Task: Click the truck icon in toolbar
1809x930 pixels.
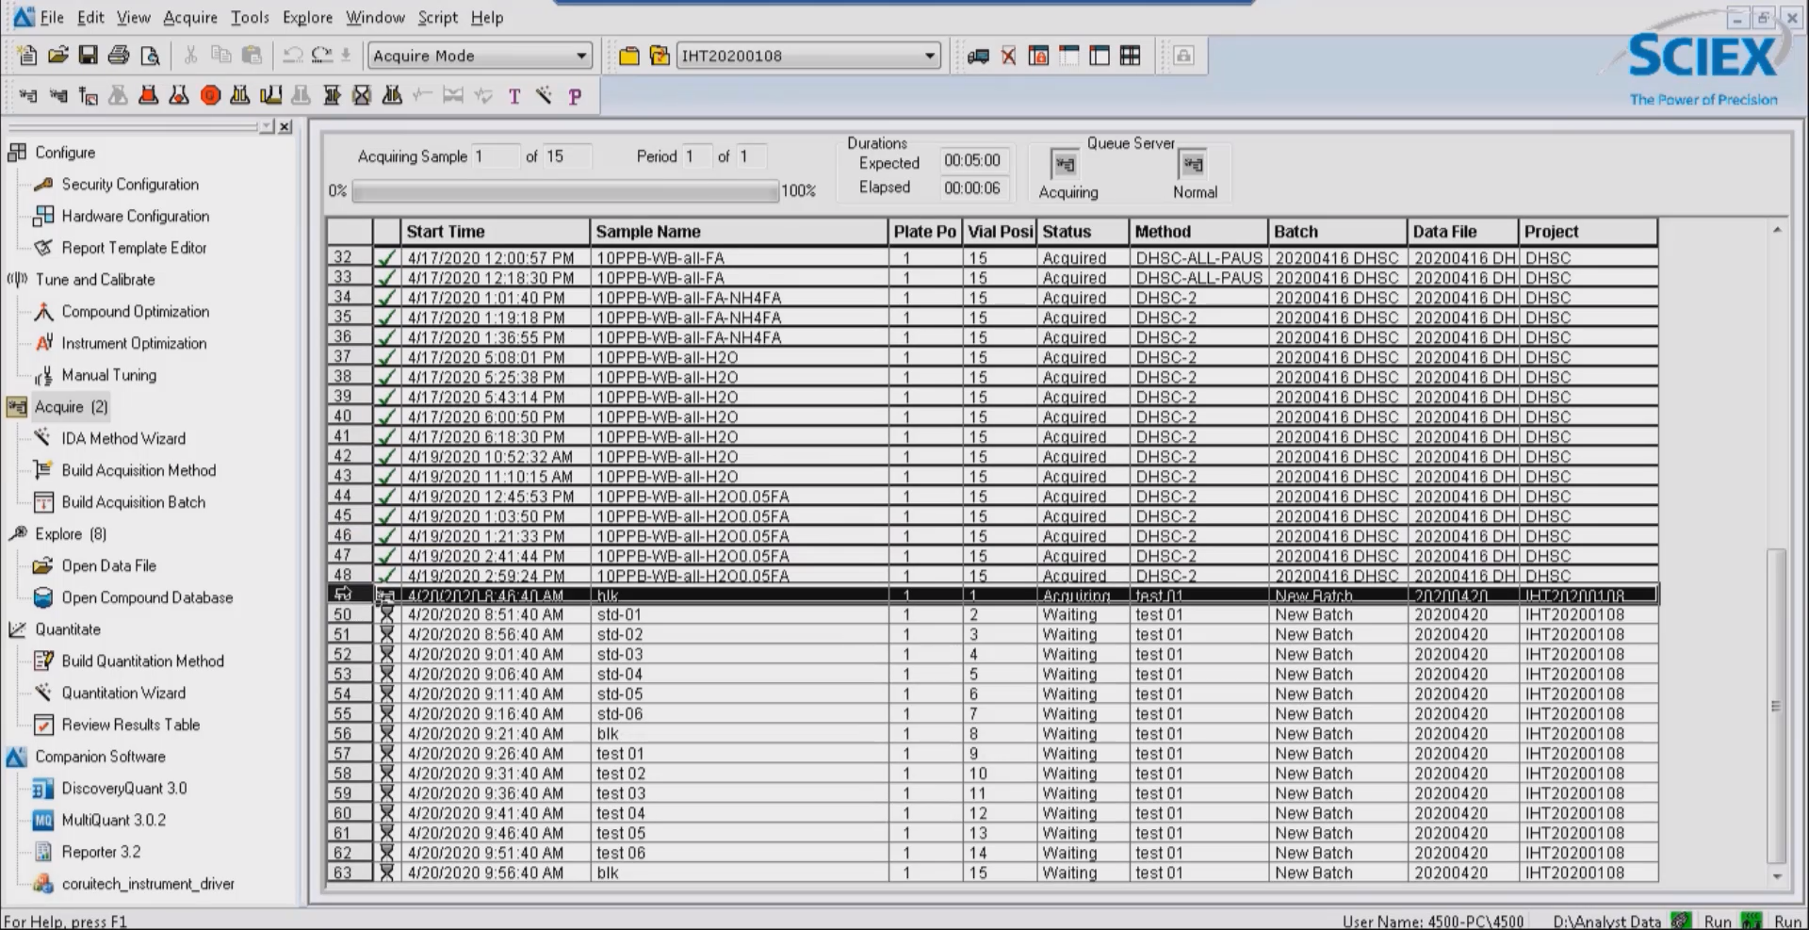Action: [x=978, y=57]
